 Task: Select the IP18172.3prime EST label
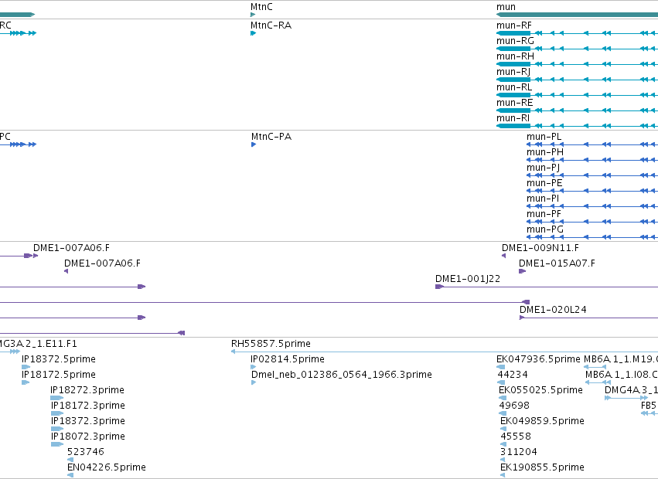[88, 406]
